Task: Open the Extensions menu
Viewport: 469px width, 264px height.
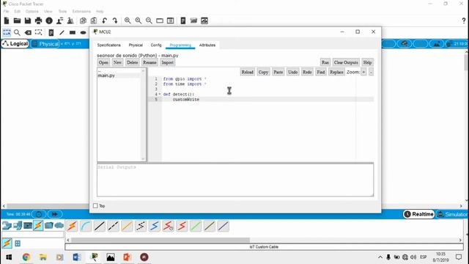Action: (81, 11)
